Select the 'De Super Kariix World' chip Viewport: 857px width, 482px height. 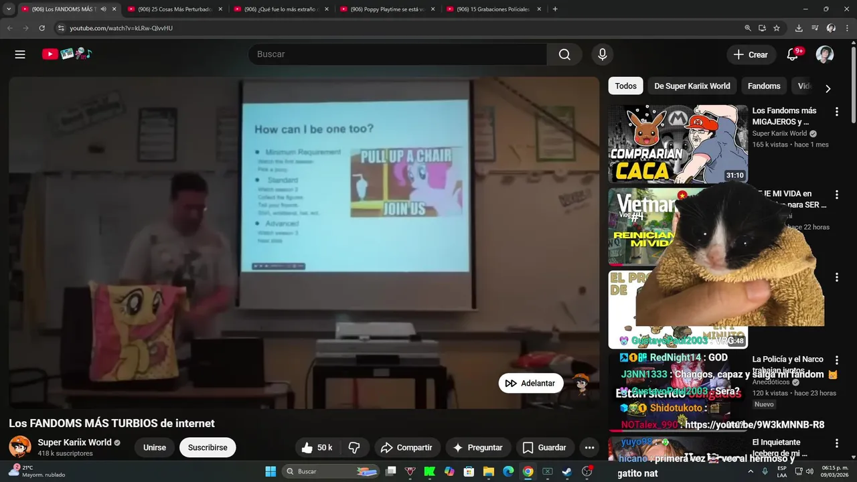(x=692, y=86)
